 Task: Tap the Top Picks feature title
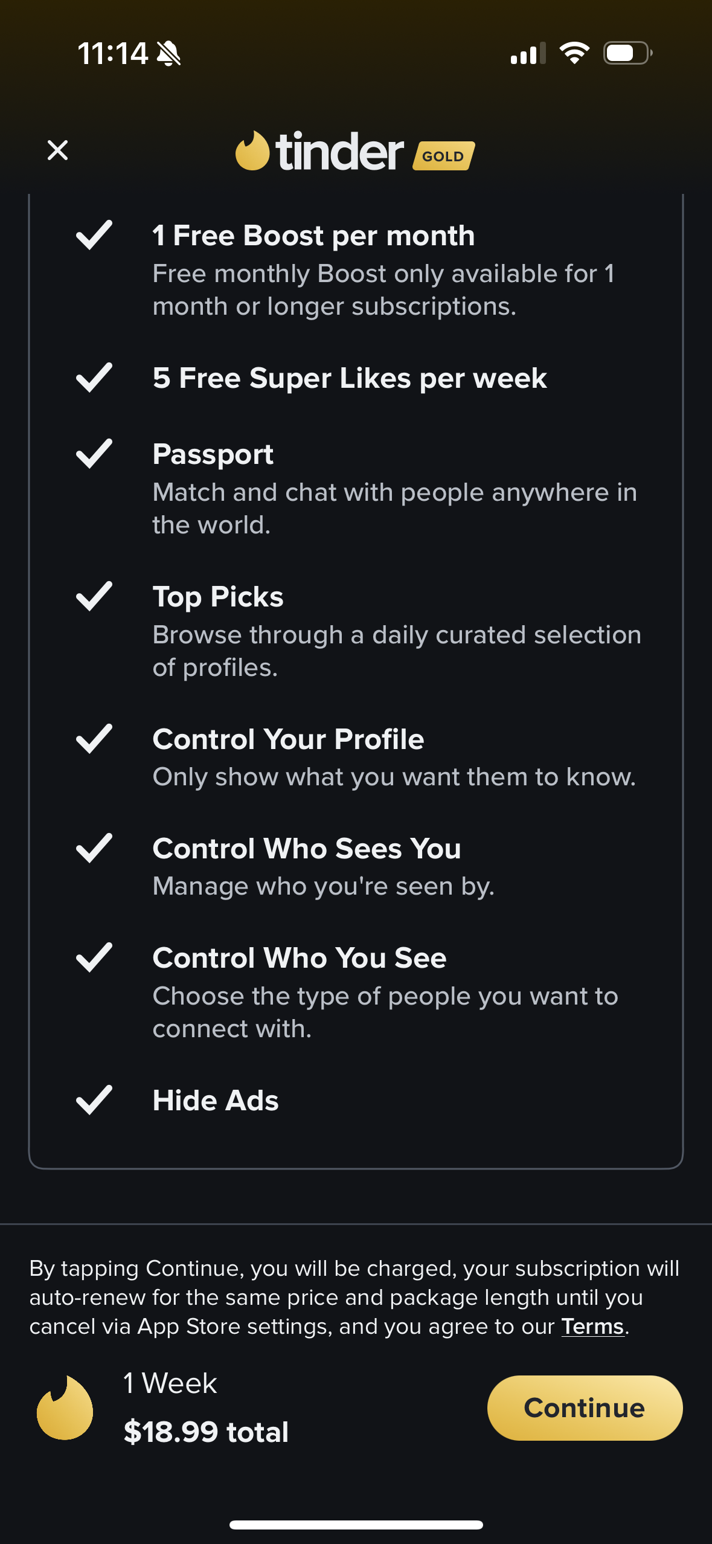(217, 596)
